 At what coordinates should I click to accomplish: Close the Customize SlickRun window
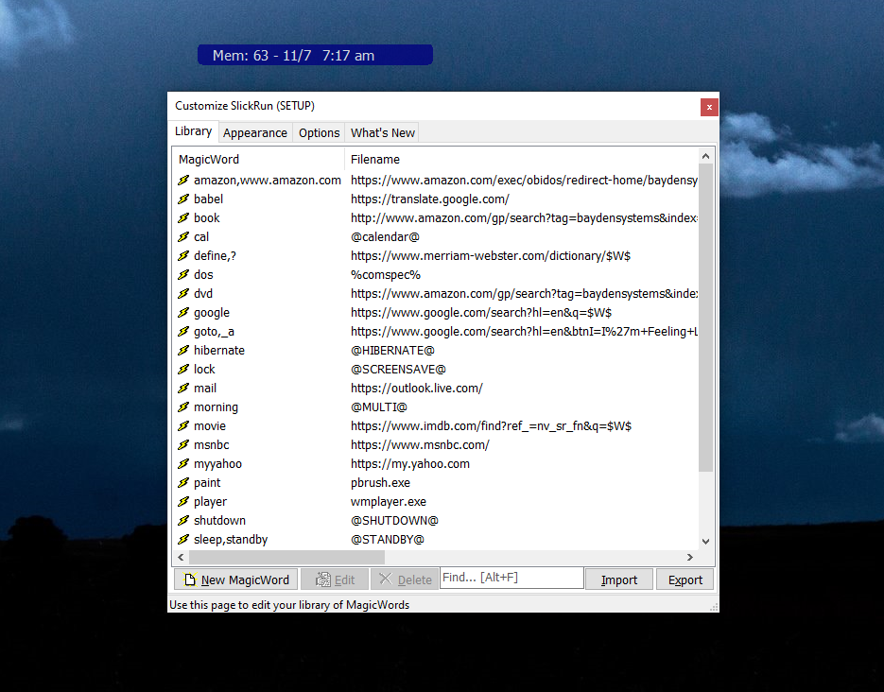[709, 107]
